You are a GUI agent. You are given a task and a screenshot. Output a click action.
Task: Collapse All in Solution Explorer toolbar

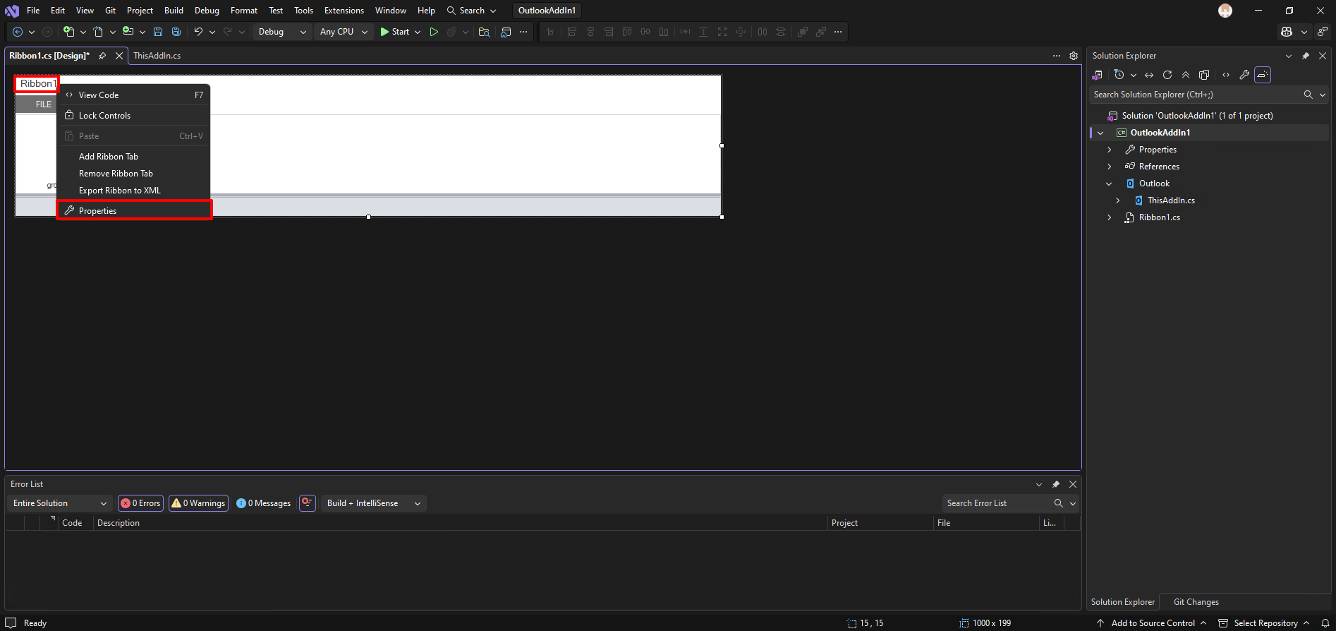pyautogui.click(x=1186, y=75)
